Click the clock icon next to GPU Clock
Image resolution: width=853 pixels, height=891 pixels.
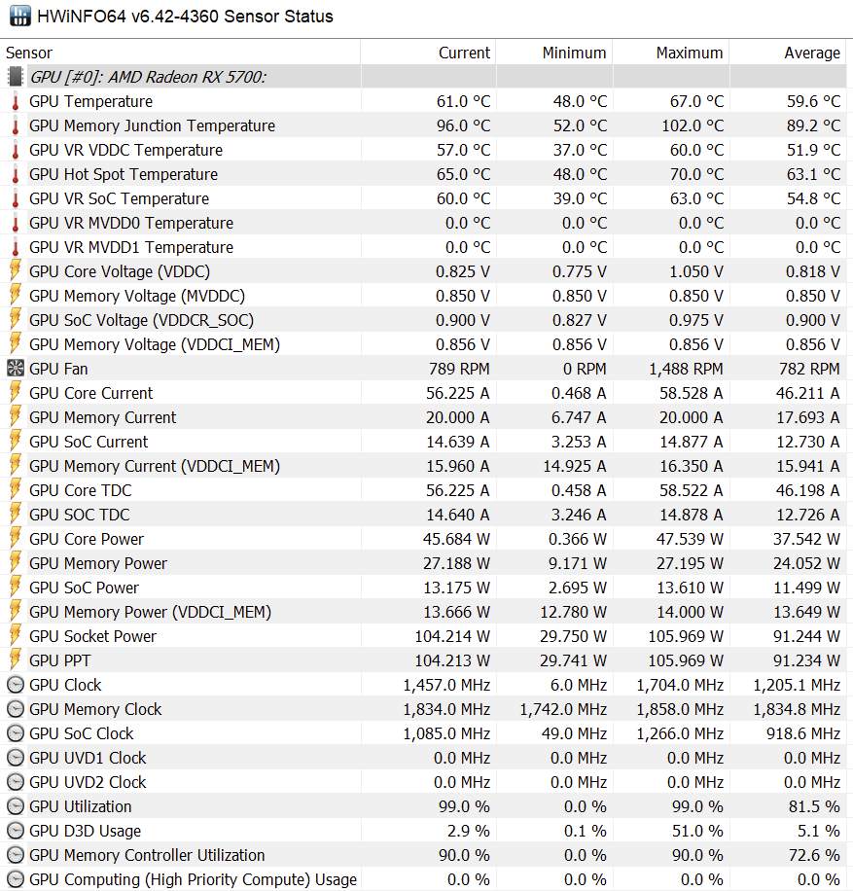(16, 685)
